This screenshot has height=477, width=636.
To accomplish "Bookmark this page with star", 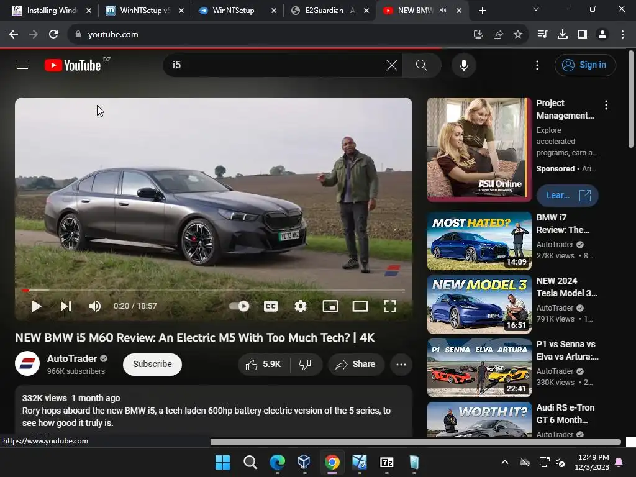I will click(517, 35).
